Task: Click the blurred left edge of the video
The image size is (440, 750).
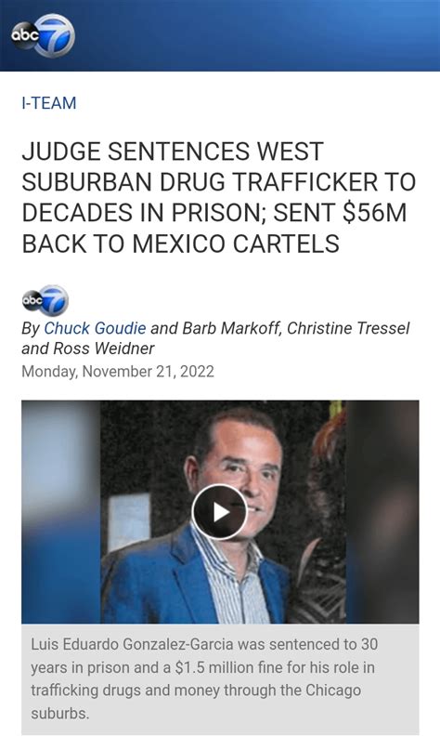Action: pos(60,512)
